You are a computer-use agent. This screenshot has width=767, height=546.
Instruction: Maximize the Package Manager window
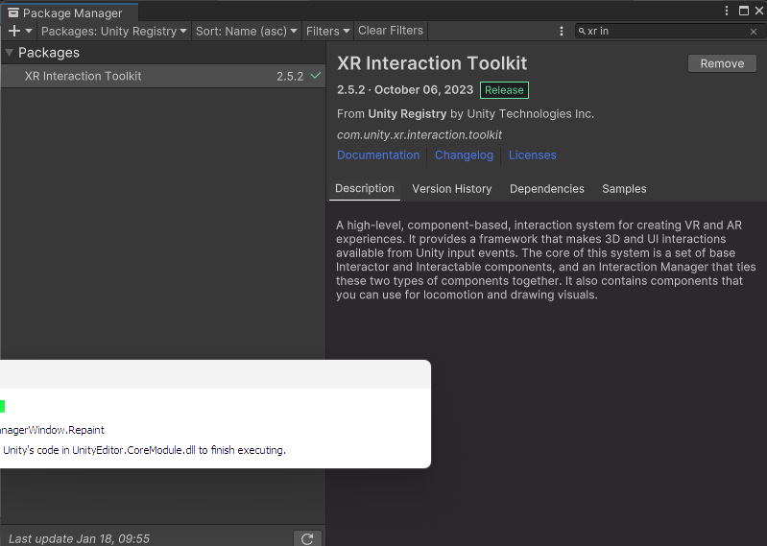pos(744,11)
